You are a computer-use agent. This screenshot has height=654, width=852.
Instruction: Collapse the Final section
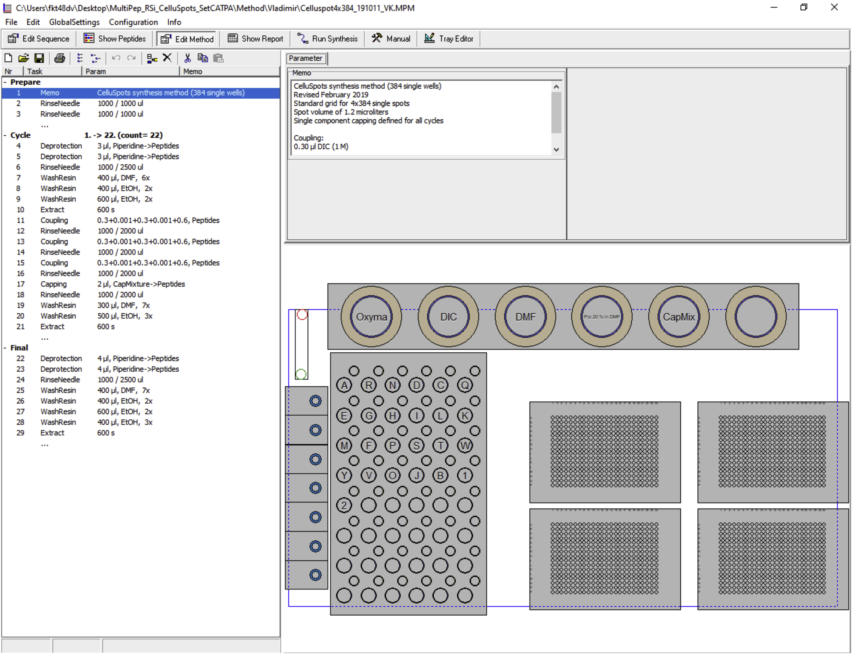(5, 348)
